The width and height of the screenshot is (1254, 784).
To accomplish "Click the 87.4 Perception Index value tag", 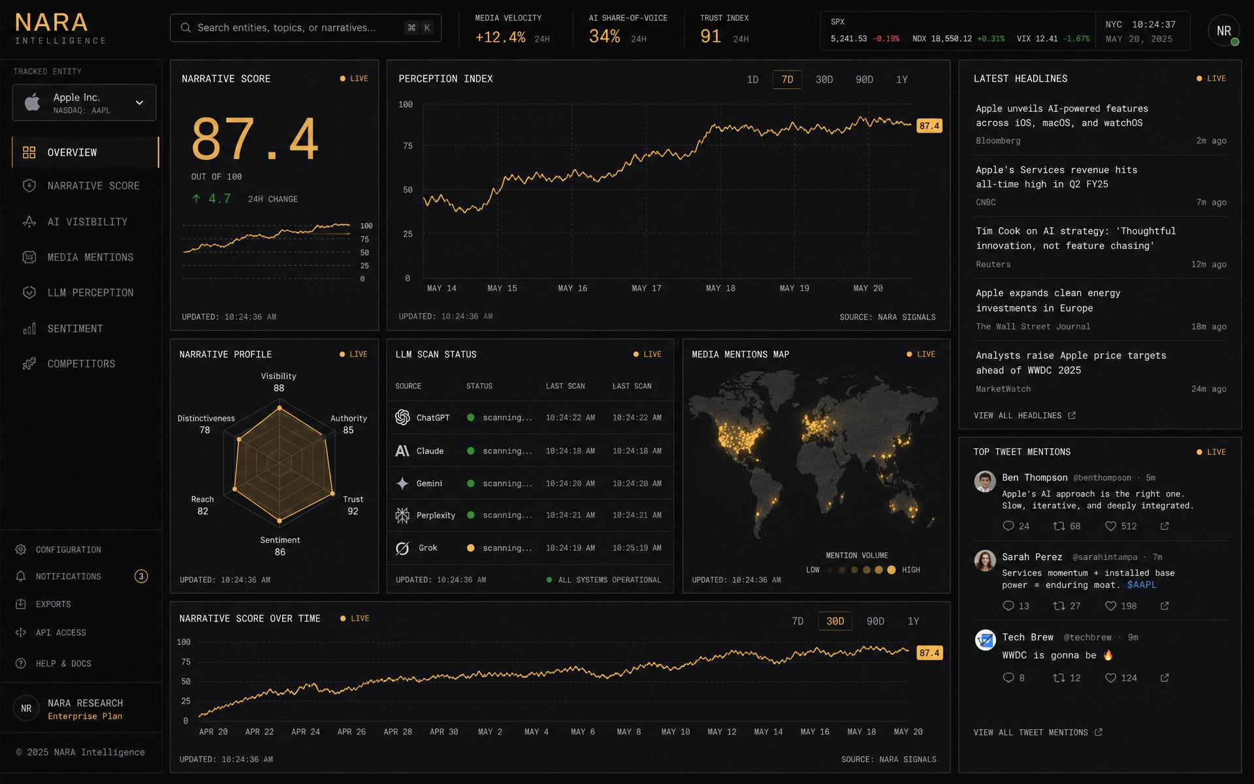I will click(929, 125).
